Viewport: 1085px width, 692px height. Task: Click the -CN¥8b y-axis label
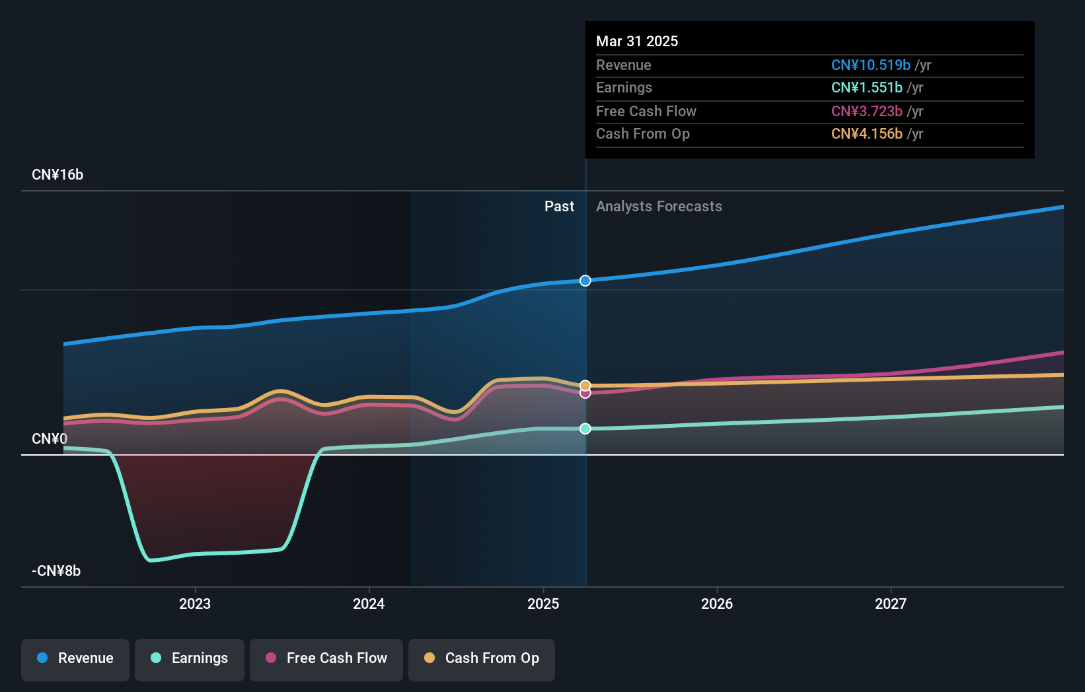pos(56,571)
